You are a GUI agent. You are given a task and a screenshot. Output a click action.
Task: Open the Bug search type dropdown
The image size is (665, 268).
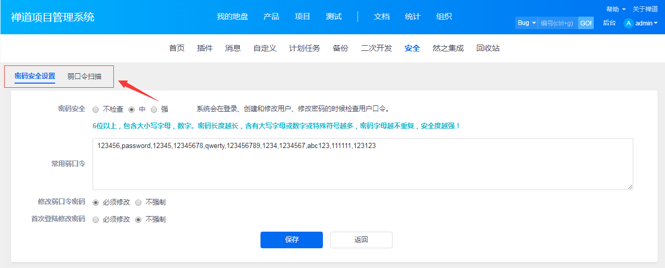click(x=526, y=23)
